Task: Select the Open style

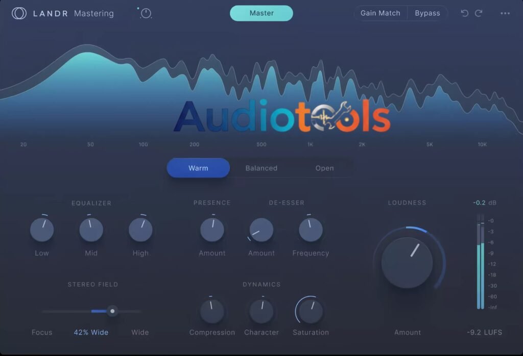Action: coord(324,168)
